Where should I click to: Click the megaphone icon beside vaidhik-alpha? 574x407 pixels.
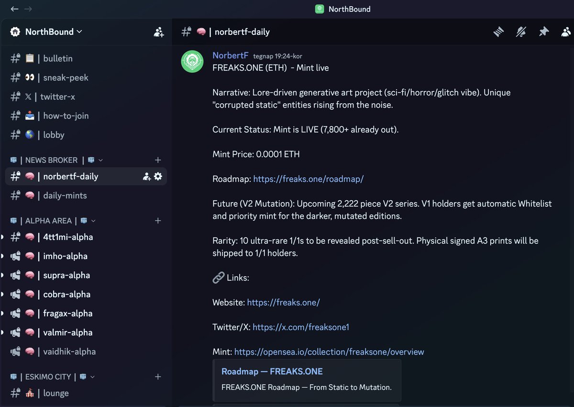point(15,352)
